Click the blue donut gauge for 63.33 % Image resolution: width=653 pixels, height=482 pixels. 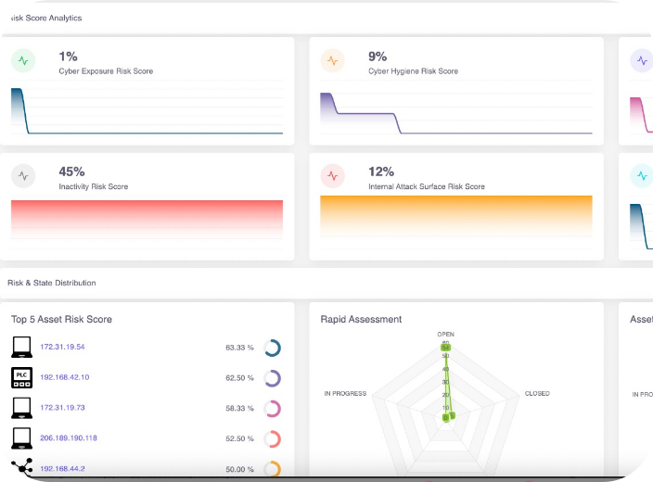tap(273, 348)
